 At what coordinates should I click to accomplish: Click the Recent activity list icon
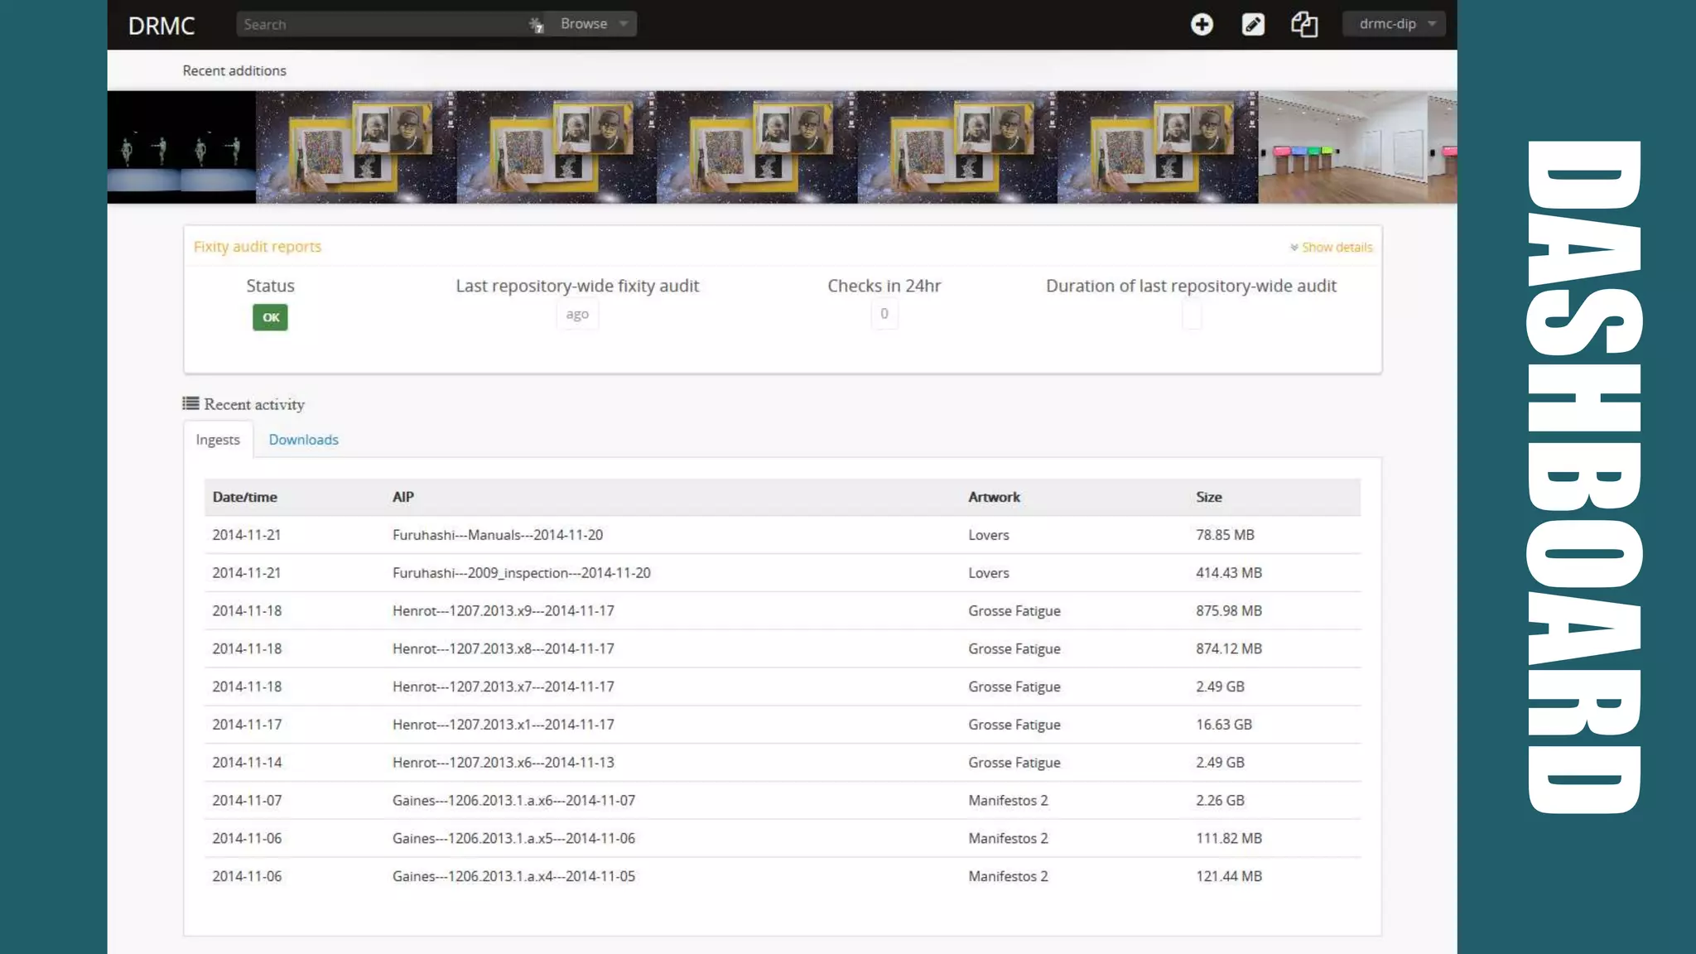[190, 403]
